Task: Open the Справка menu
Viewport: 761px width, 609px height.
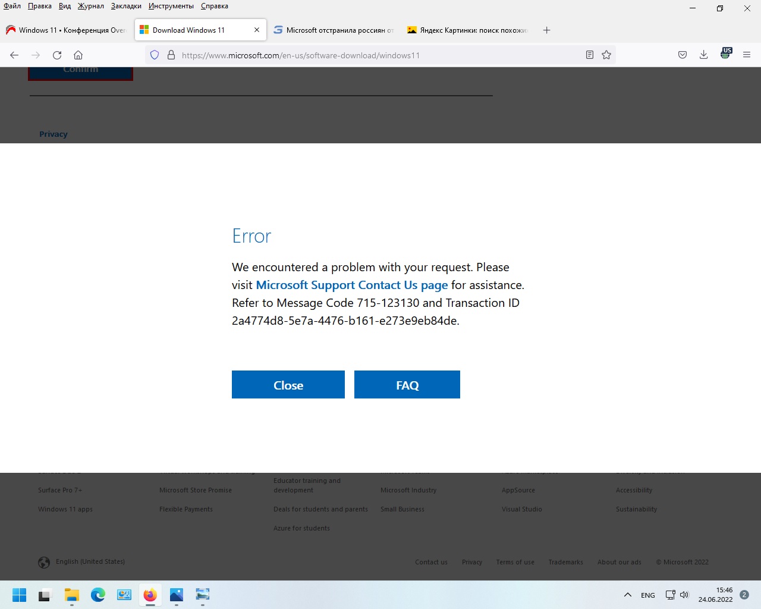Action: [x=215, y=6]
